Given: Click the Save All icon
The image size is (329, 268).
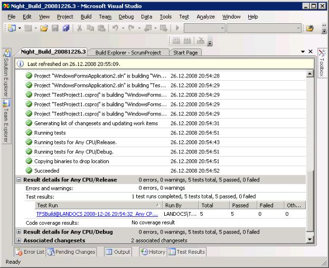Looking at the screenshot, I should pos(66,28).
